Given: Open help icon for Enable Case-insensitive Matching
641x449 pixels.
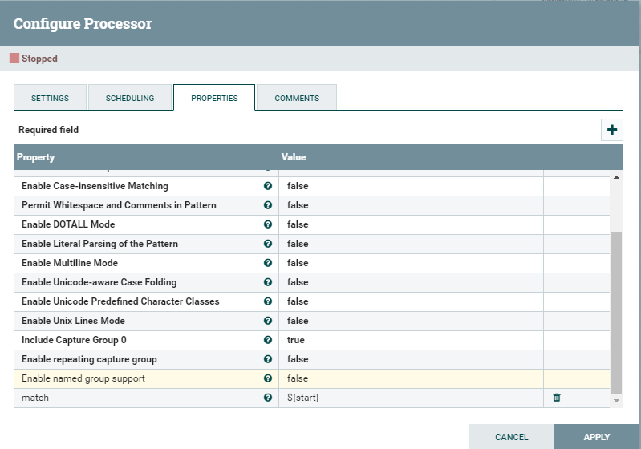Looking at the screenshot, I should [x=268, y=186].
